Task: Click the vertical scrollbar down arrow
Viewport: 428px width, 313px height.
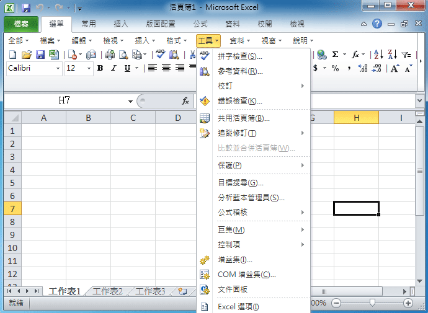Action: coord(420,281)
